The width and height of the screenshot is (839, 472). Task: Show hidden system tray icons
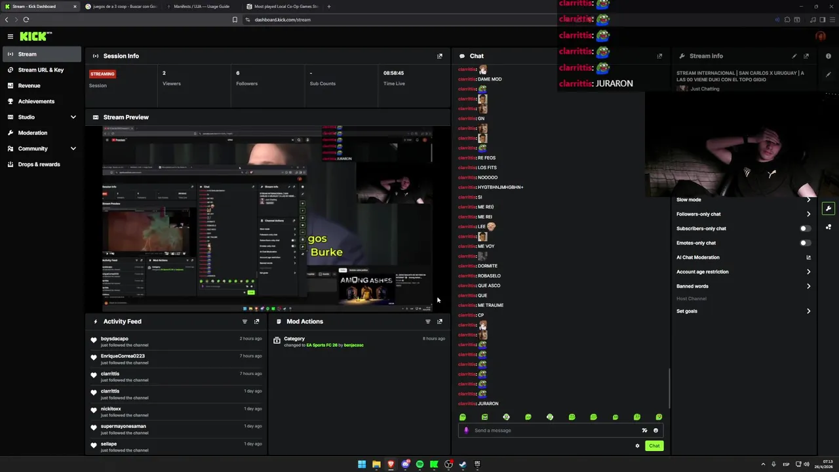tap(763, 464)
